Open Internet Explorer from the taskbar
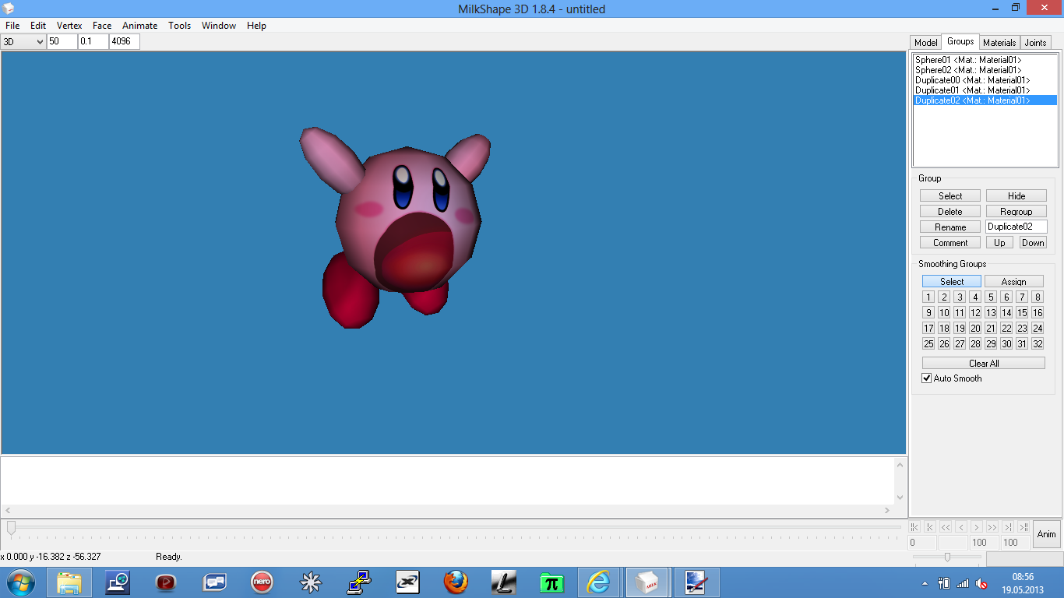This screenshot has height=598, width=1064. click(598, 582)
